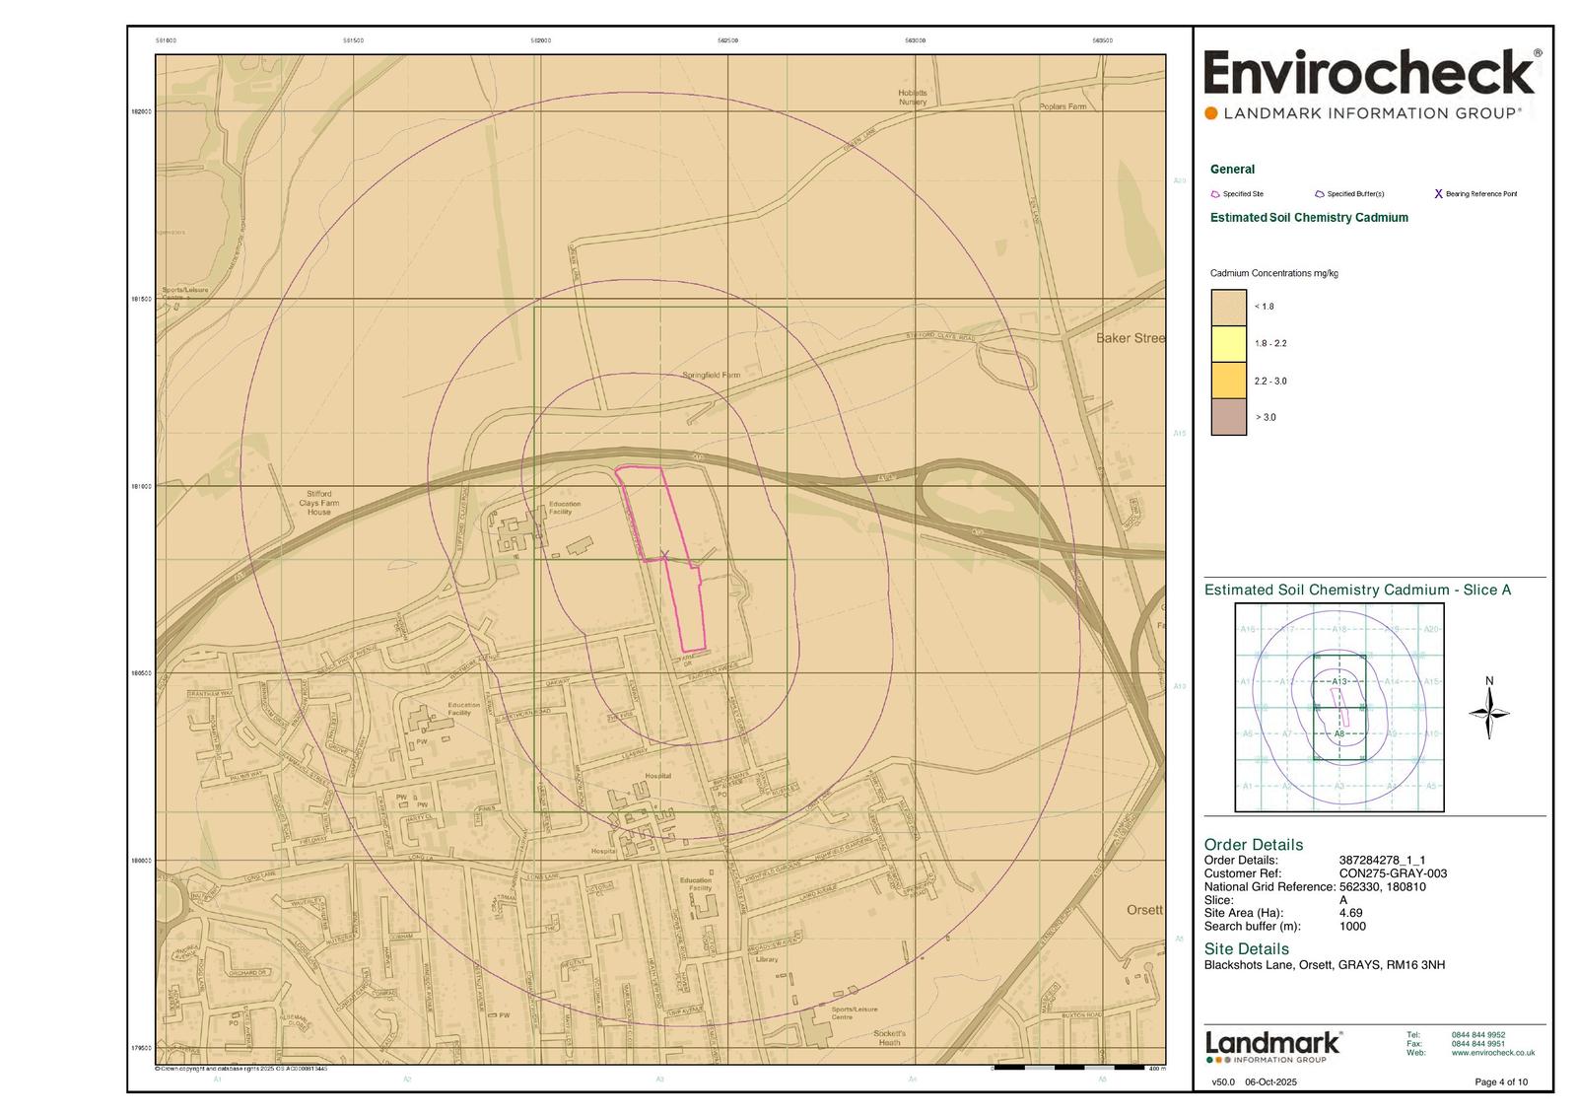
Task: Click the Page 4 of 10 indicator
Action: [x=1500, y=1082]
